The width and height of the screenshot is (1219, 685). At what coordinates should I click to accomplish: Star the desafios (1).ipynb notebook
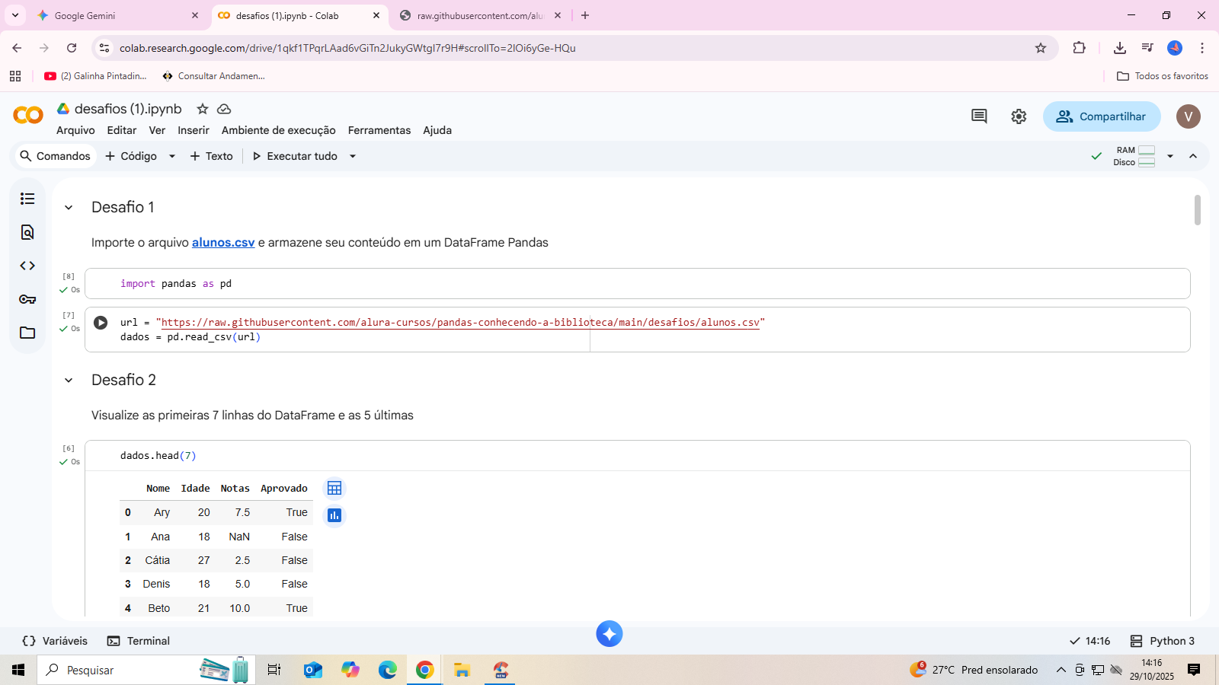coord(203,109)
